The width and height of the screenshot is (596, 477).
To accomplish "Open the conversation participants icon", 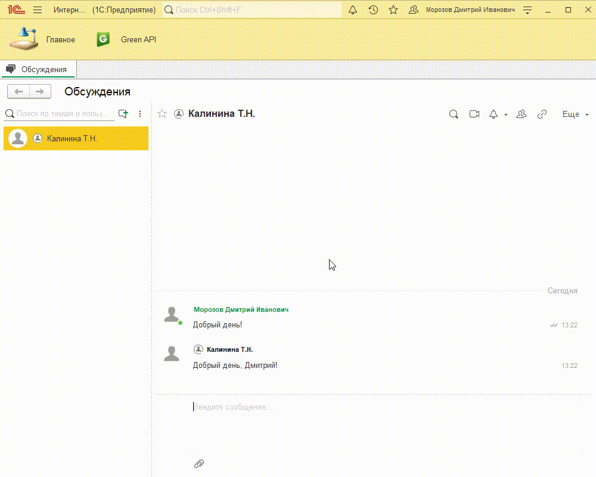I will pos(521,114).
